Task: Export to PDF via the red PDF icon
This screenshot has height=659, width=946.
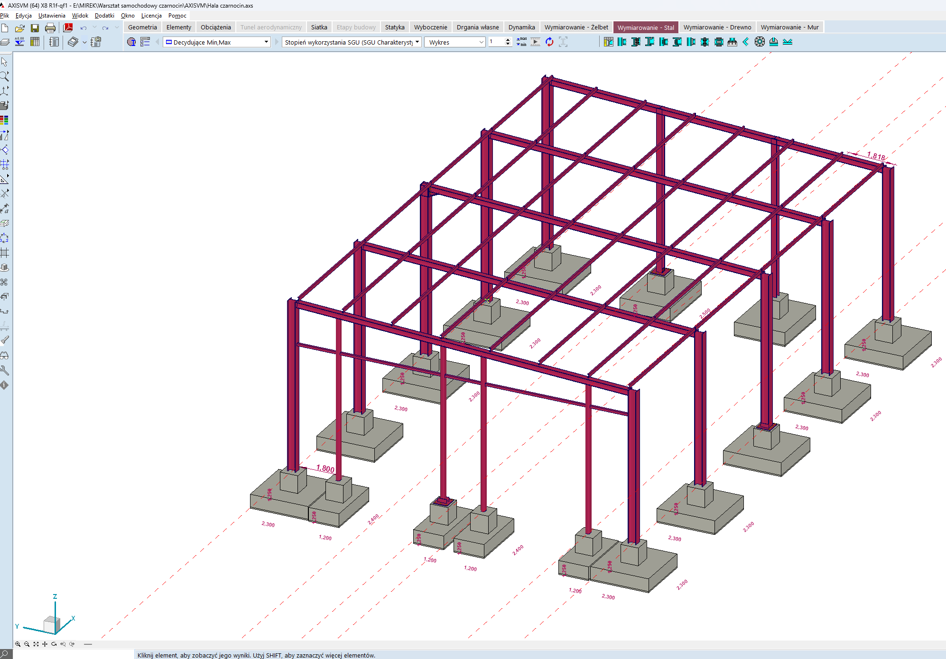Action: (68, 28)
